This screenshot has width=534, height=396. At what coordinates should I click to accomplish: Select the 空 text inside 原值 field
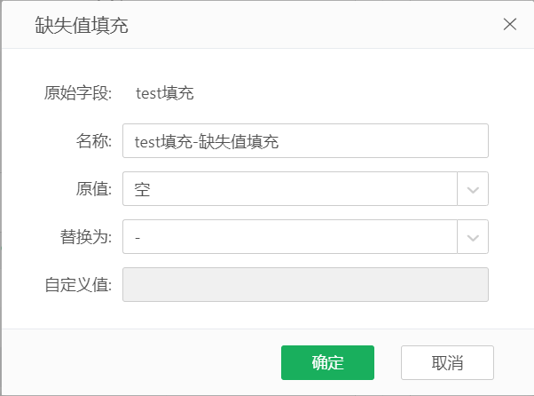point(142,189)
